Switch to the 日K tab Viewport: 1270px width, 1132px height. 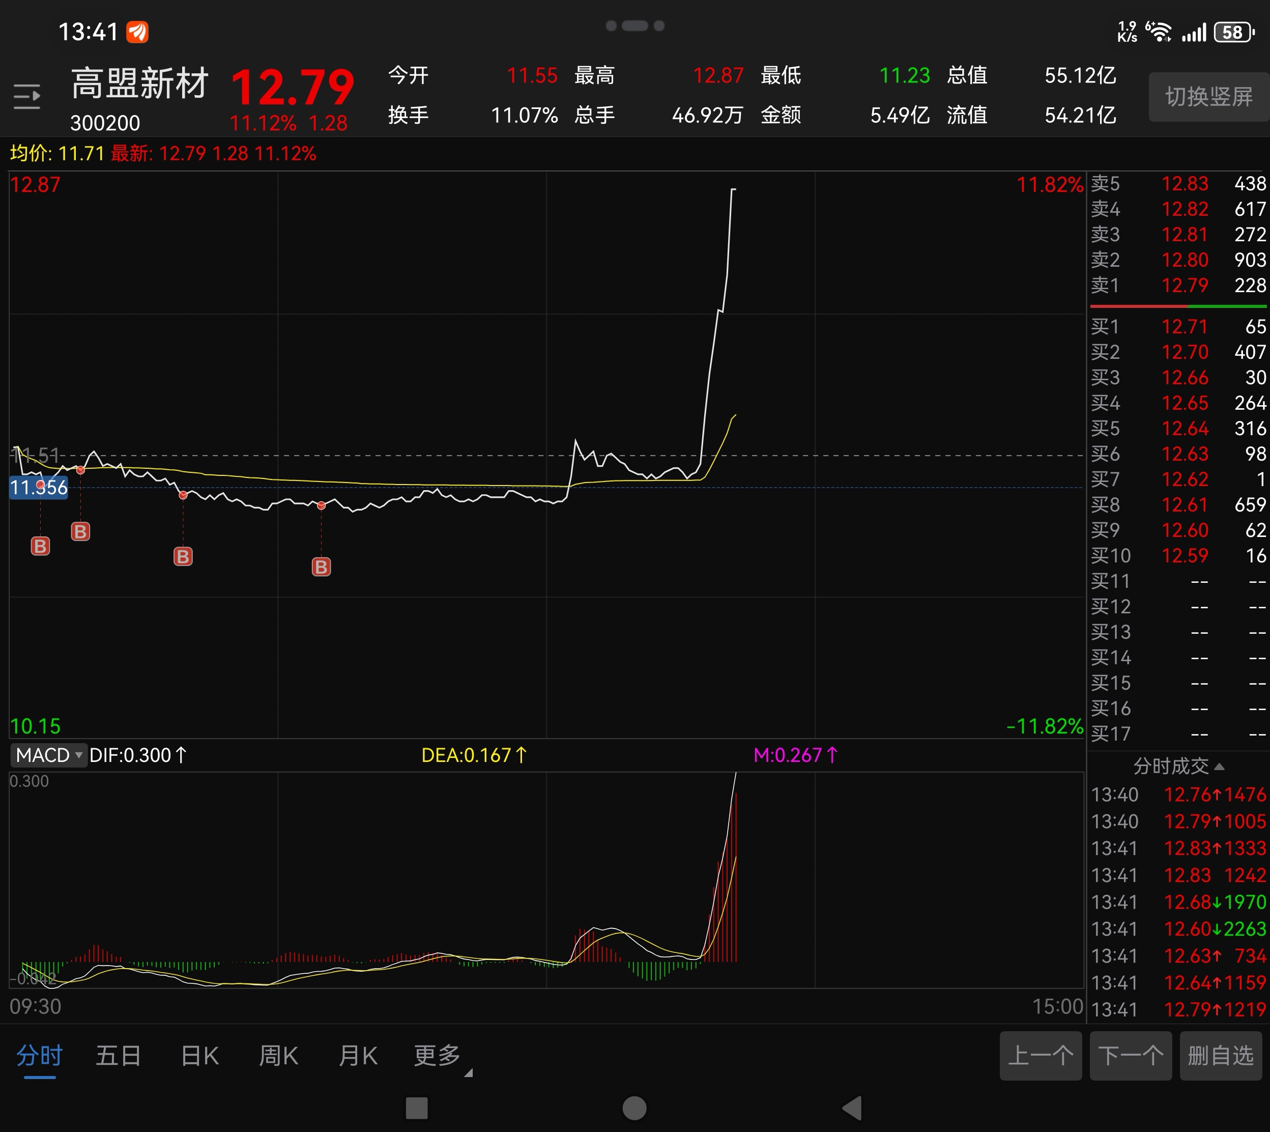tap(199, 1056)
